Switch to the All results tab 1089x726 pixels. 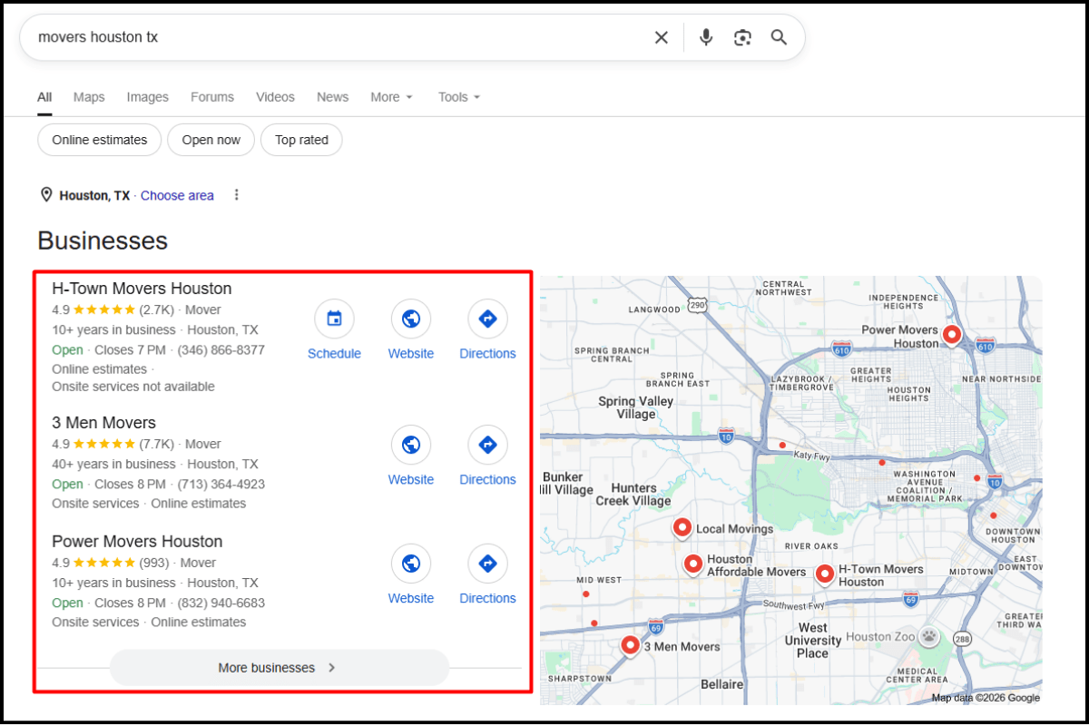click(x=44, y=97)
